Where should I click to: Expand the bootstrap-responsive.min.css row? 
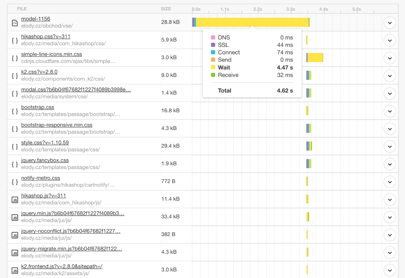[390, 129]
